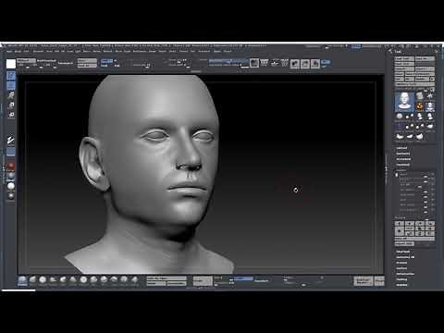Click the red sphere material icon on left shelf
Image resolution: width=444 pixels, height=333 pixels.
[11, 166]
